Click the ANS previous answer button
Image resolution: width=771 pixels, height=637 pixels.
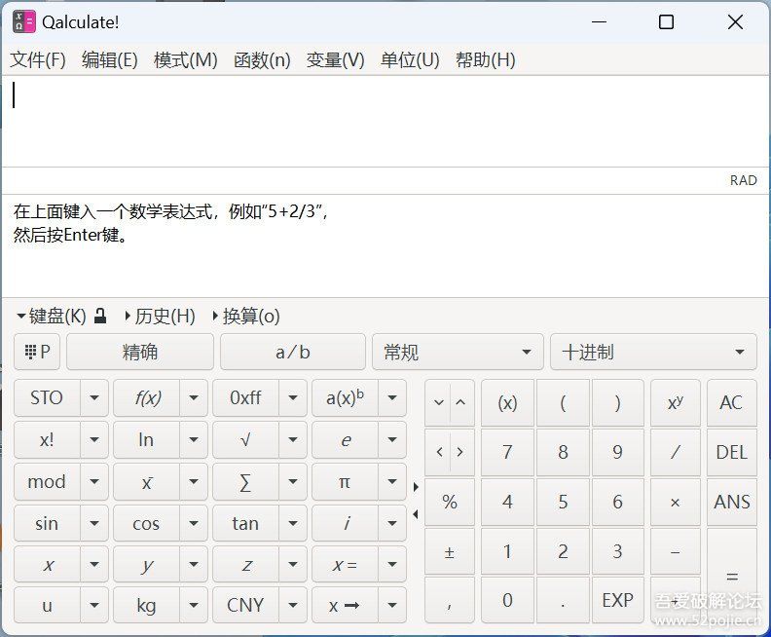732,502
